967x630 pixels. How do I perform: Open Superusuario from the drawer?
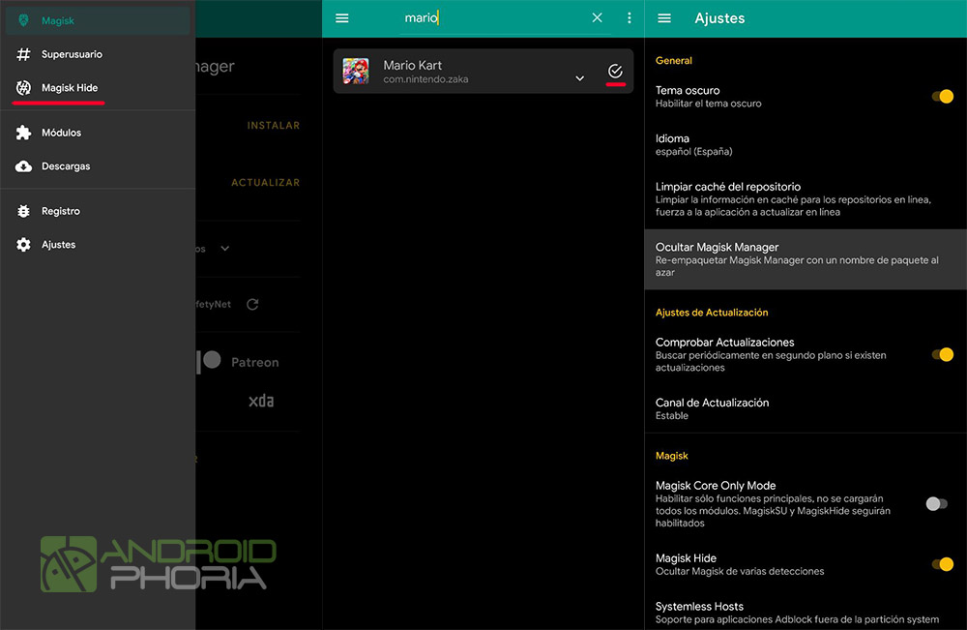98,54
